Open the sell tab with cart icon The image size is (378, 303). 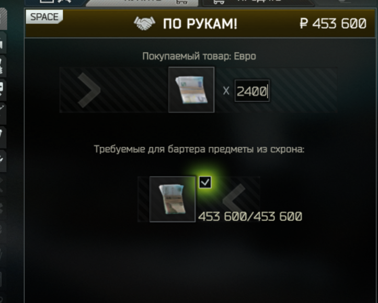(258, 3)
